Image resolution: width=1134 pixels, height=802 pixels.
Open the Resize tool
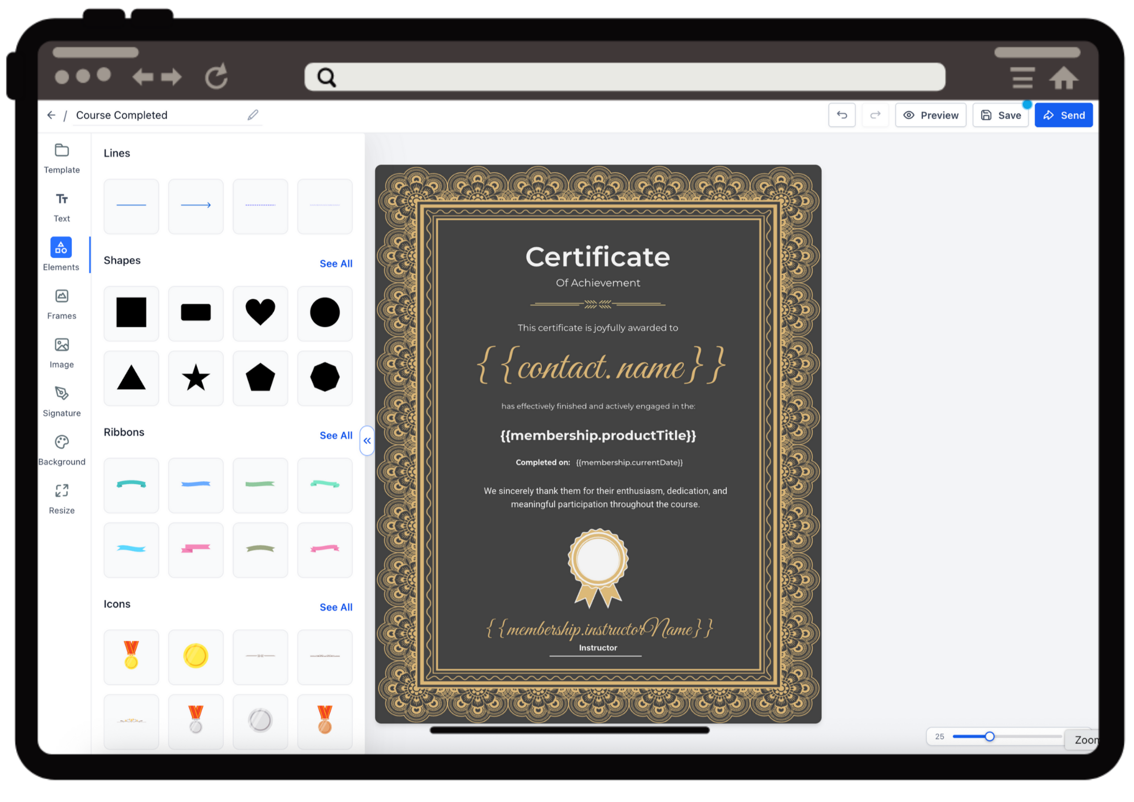(62, 499)
